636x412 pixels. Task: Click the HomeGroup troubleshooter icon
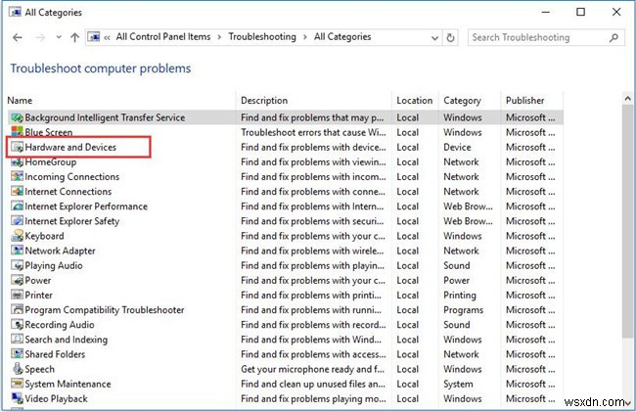[x=17, y=161]
